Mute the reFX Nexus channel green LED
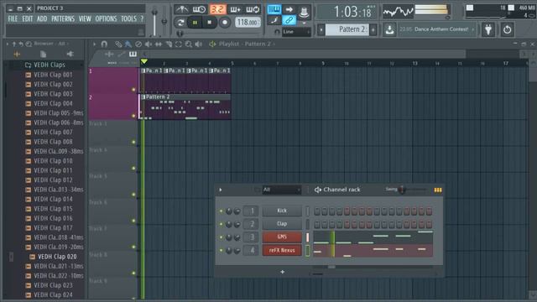537x302 pixels. pos(221,250)
